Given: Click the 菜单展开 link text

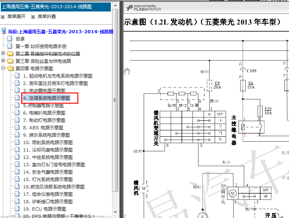Looking at the screenshot, I should (x=16, y=16).
